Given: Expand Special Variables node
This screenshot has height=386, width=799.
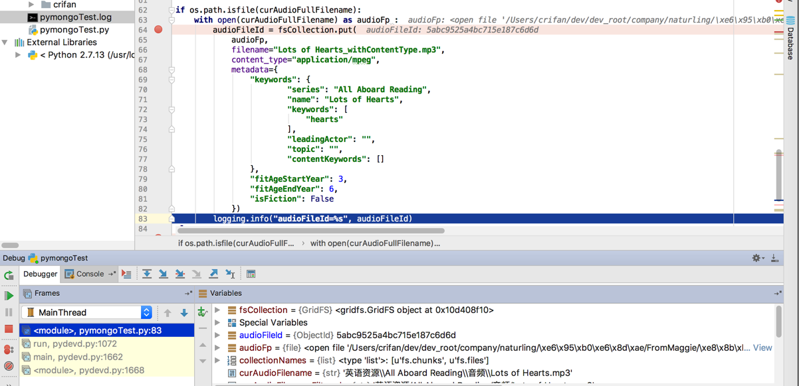Looking at the screenshot, I should [x=217, y=322].
